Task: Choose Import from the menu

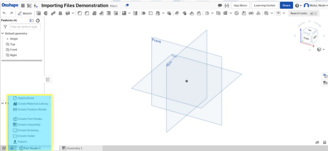Action: tap(21, 142)
